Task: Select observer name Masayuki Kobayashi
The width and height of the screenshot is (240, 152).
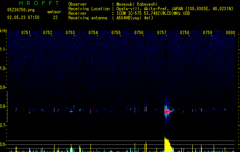Action: point(137,4)
